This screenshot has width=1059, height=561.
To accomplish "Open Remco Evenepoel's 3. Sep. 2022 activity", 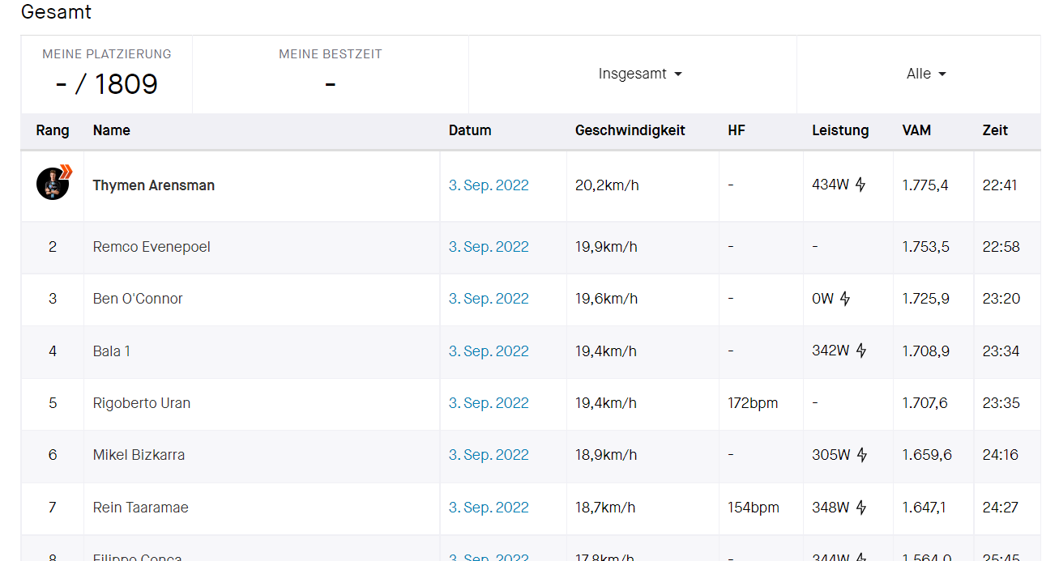I will click(x=489, y=247).
